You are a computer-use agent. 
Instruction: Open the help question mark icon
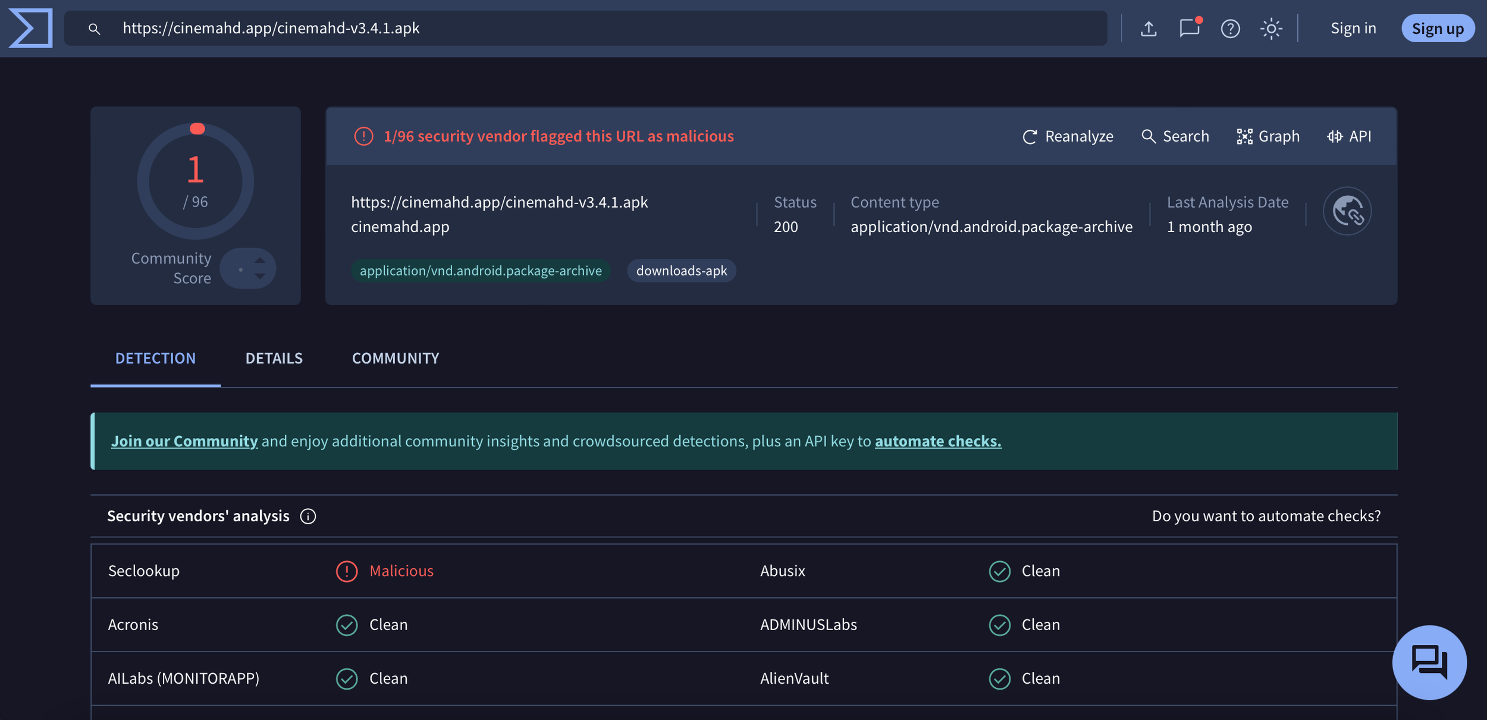coord(1230,29)
